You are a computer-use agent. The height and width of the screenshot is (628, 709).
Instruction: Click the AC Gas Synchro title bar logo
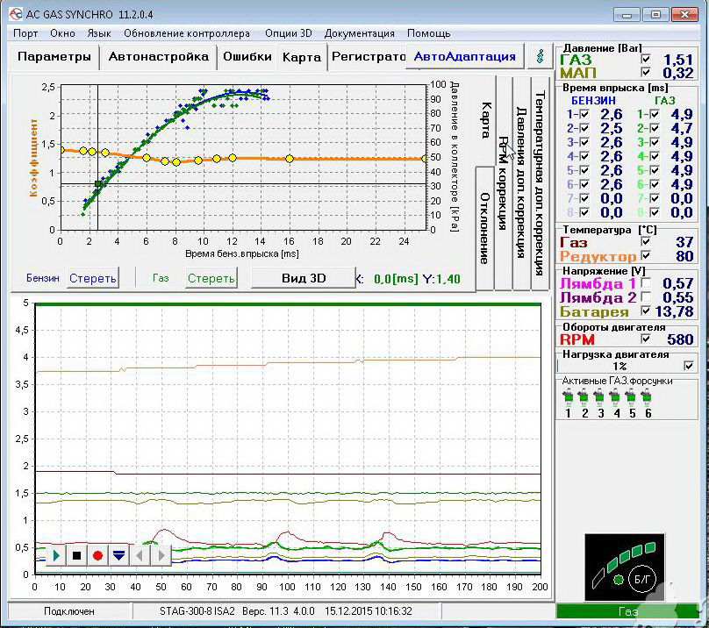(16, 14)
